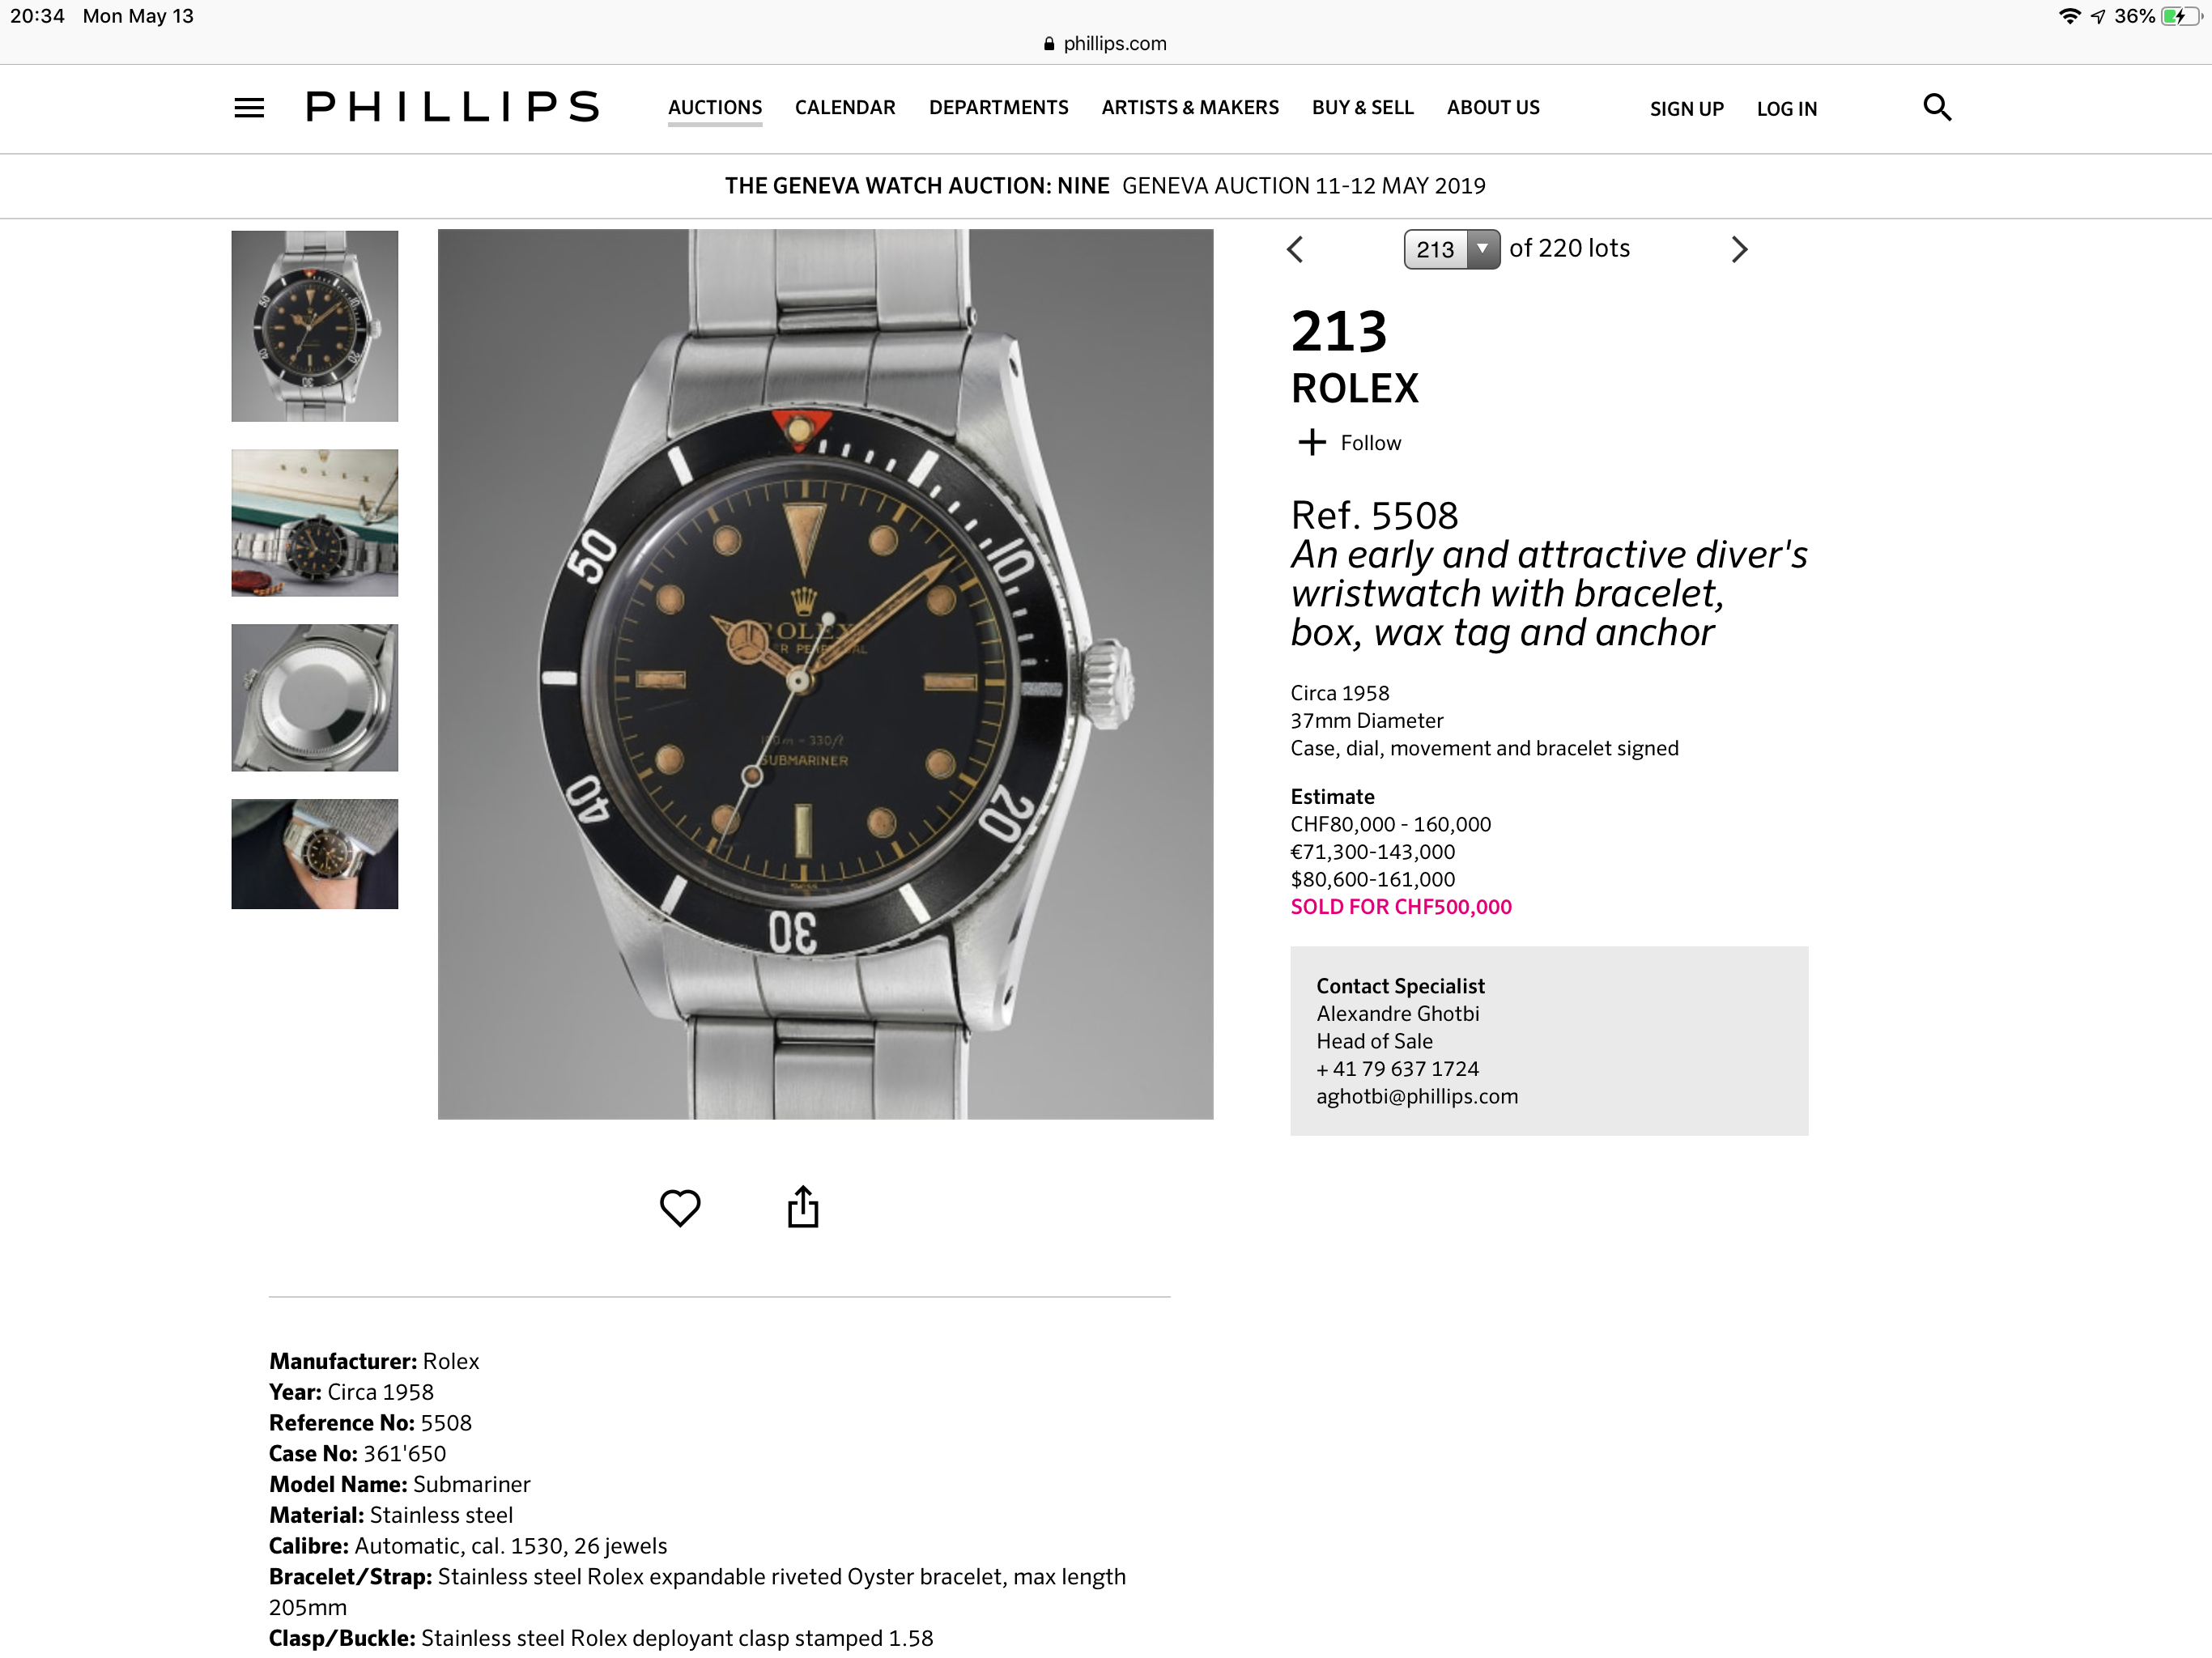Click the plus Follow icon
This screenshot has width=2212, height=1658.
tap(1311, 442)
